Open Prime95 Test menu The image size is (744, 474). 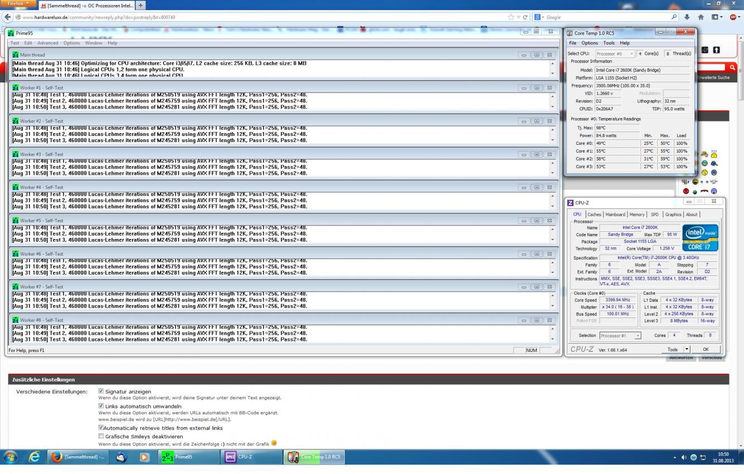click(14, 43)
